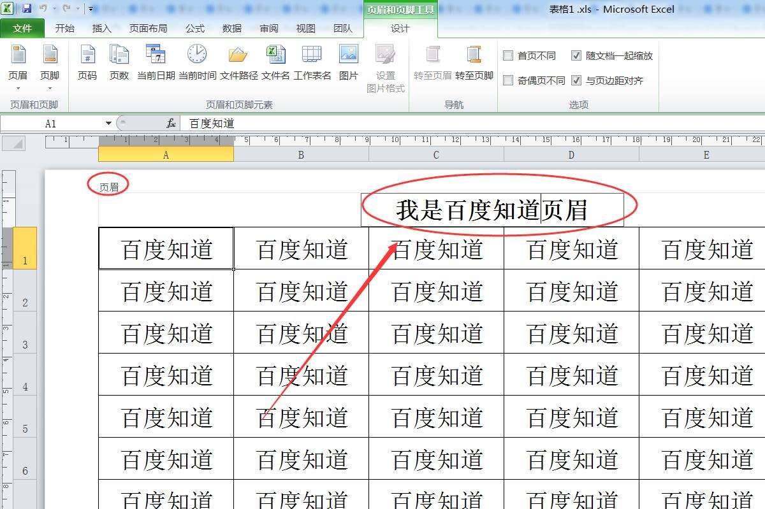Screen dimensions: 765x509
Task: Click cell B2 containing 百度知道
Action: click(x=301, y=290)
